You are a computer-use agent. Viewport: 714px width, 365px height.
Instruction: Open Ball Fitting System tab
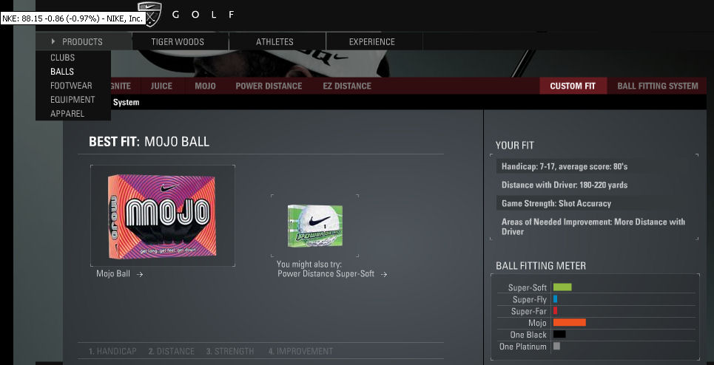658,86
